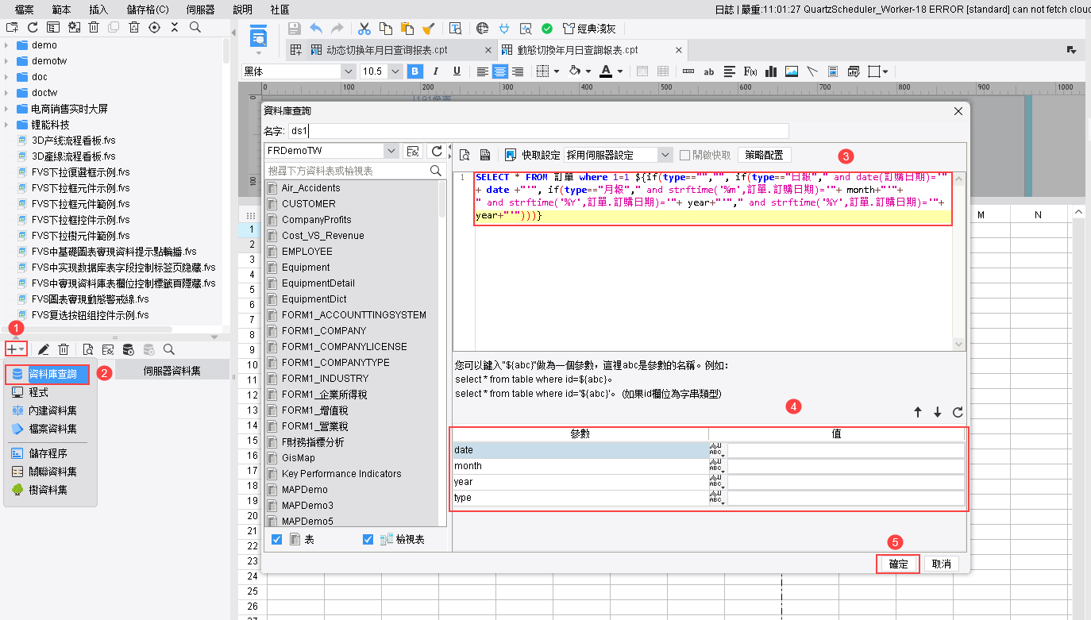1091x620 pixels.
Task: Click the 確定 button
Action: (x=898, y=564)
